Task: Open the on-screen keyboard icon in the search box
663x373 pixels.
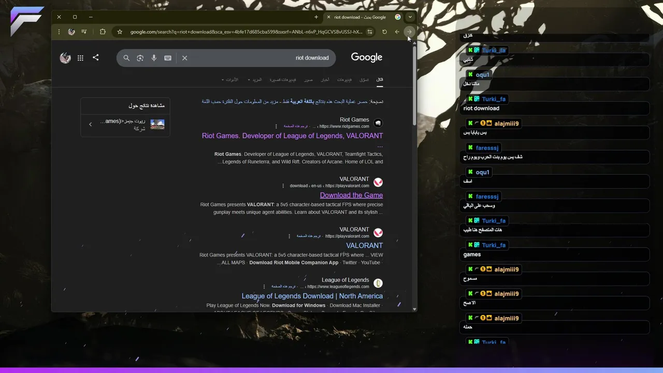Action: 168,58
